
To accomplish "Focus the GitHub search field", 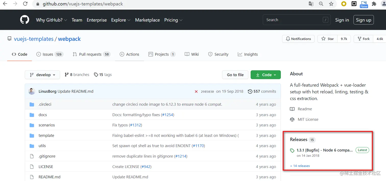I will click(x=297, y=20).
